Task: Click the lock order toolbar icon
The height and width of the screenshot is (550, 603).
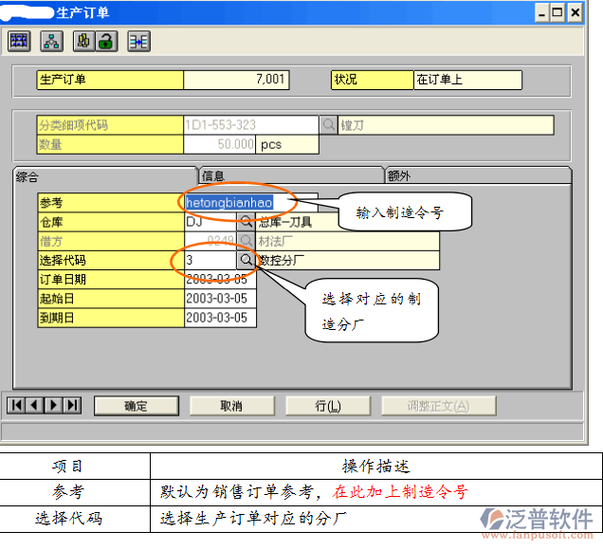Action: click(x=83, y=41)
